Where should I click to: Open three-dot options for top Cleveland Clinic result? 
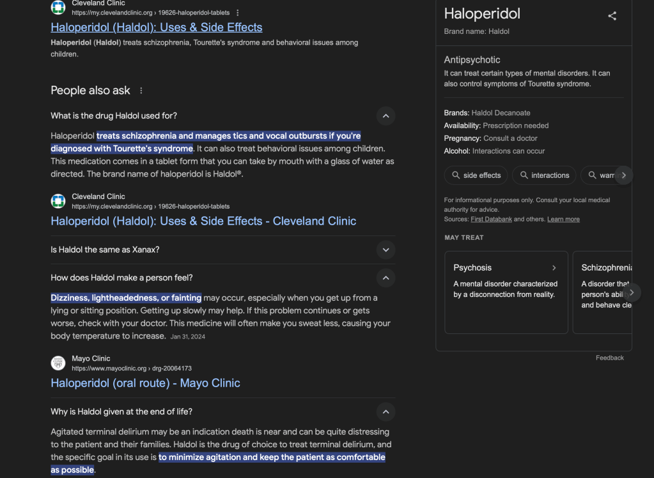[238, 13]
